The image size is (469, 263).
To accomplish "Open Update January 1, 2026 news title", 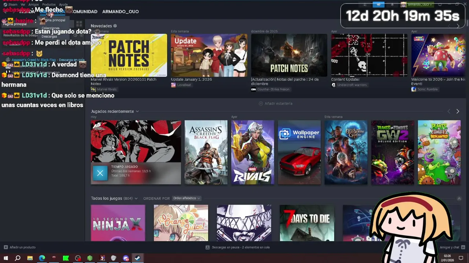I will click(x=191, y=79).
